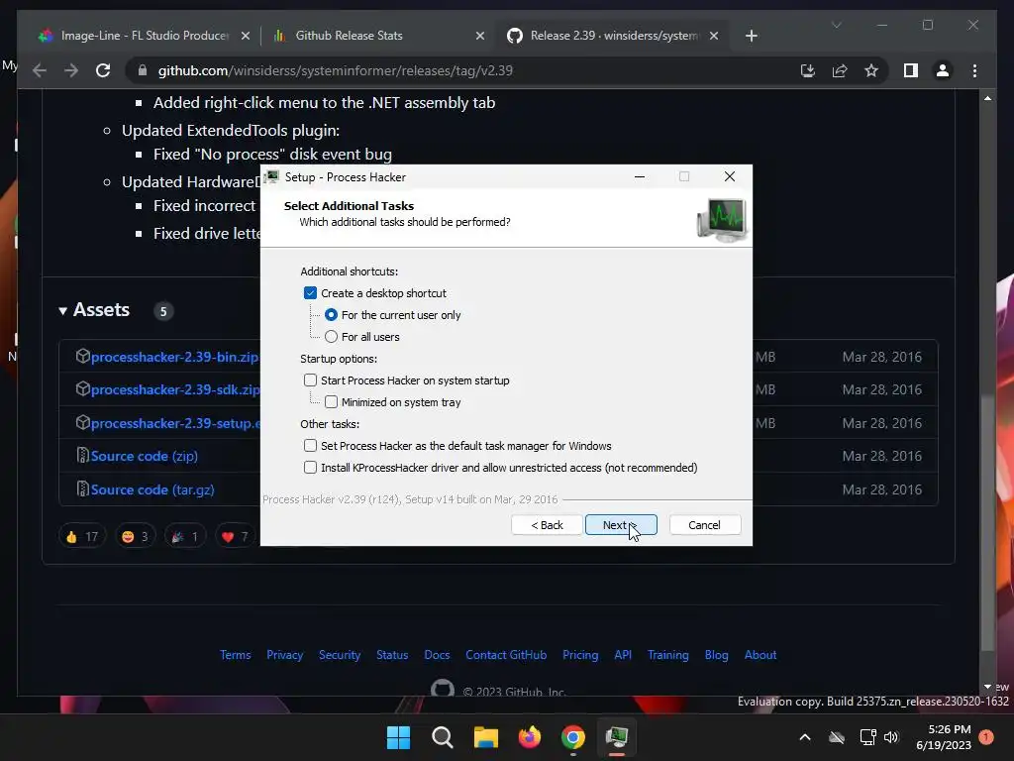Download Source code (tar.gz)

point(152,489)
